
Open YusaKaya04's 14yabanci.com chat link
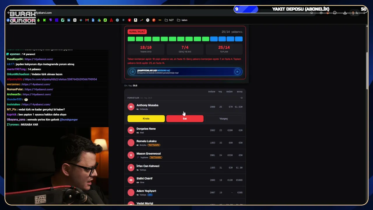point(39,59)
